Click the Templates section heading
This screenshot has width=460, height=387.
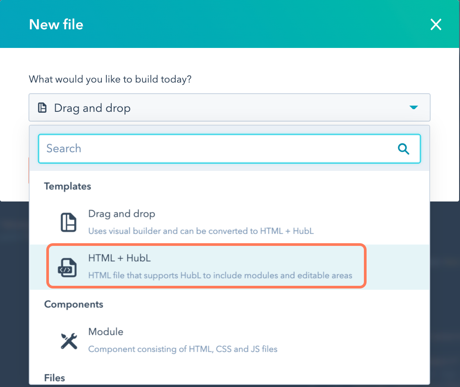click(68, 186)
